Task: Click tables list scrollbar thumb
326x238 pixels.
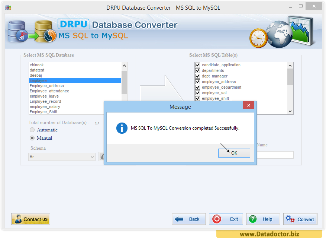Action: pyautogui.click(x=290, y=77)
